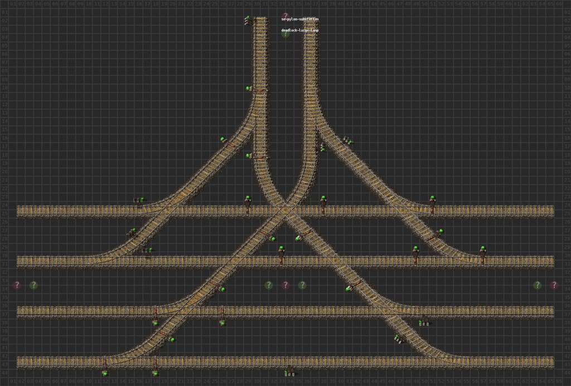Select the signal on top horizontal track at column 51
The image size is (571, 386).
tap(432, 204)
